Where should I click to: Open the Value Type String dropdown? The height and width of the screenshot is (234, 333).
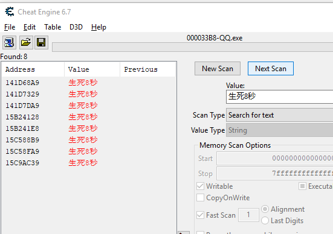point(279,130)
